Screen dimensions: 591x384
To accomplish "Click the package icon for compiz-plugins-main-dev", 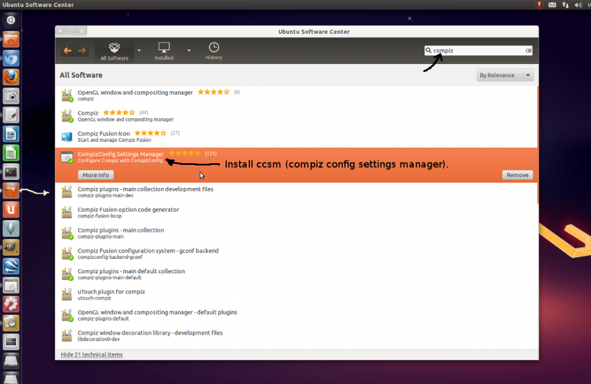I will [x=67, y=192].
